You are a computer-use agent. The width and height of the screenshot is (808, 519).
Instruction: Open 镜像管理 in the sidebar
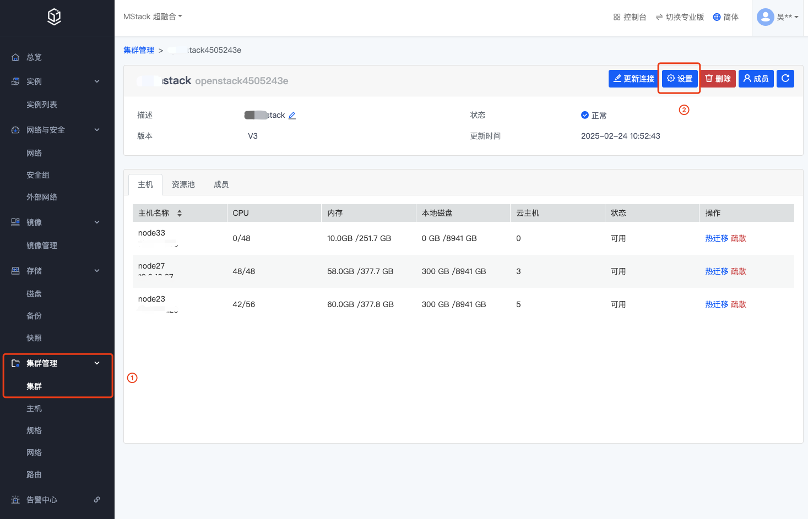(42, 245)
